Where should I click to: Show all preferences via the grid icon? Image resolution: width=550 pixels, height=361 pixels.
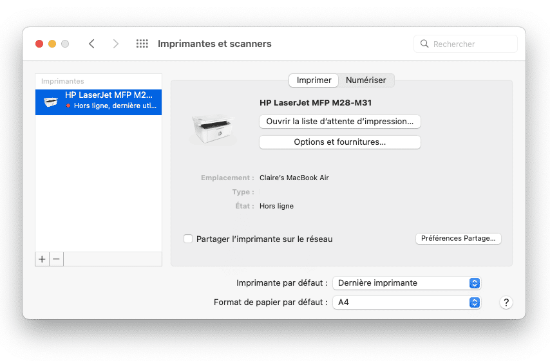point(142,44)
